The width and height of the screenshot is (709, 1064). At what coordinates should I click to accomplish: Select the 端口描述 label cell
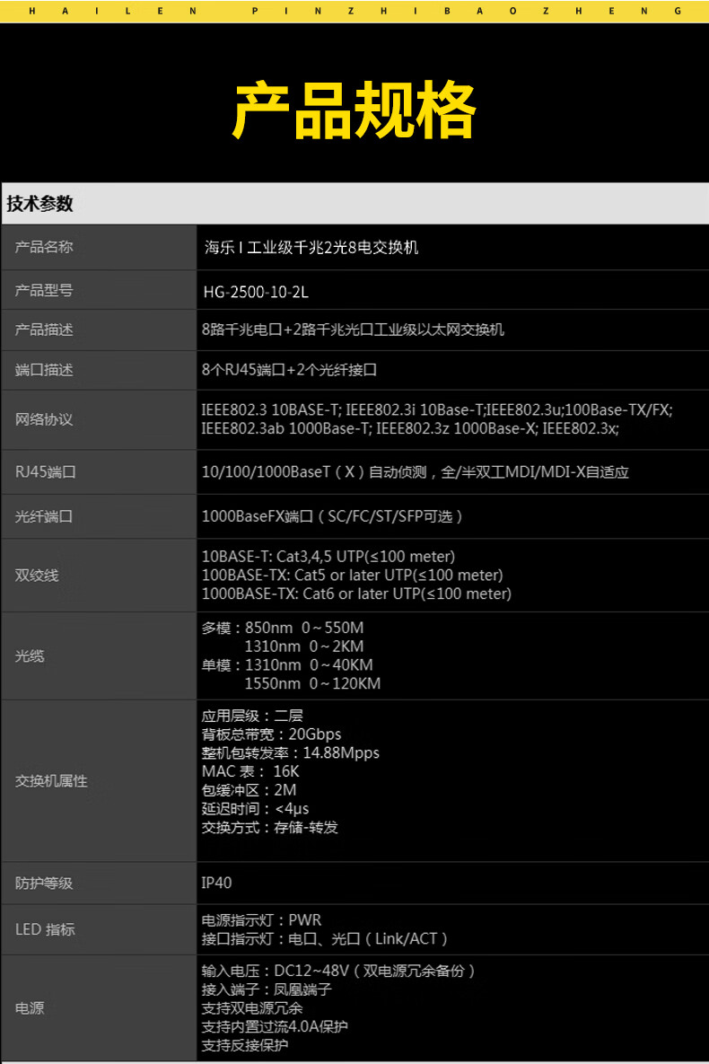pyautogui.click(x=99, y=370)
